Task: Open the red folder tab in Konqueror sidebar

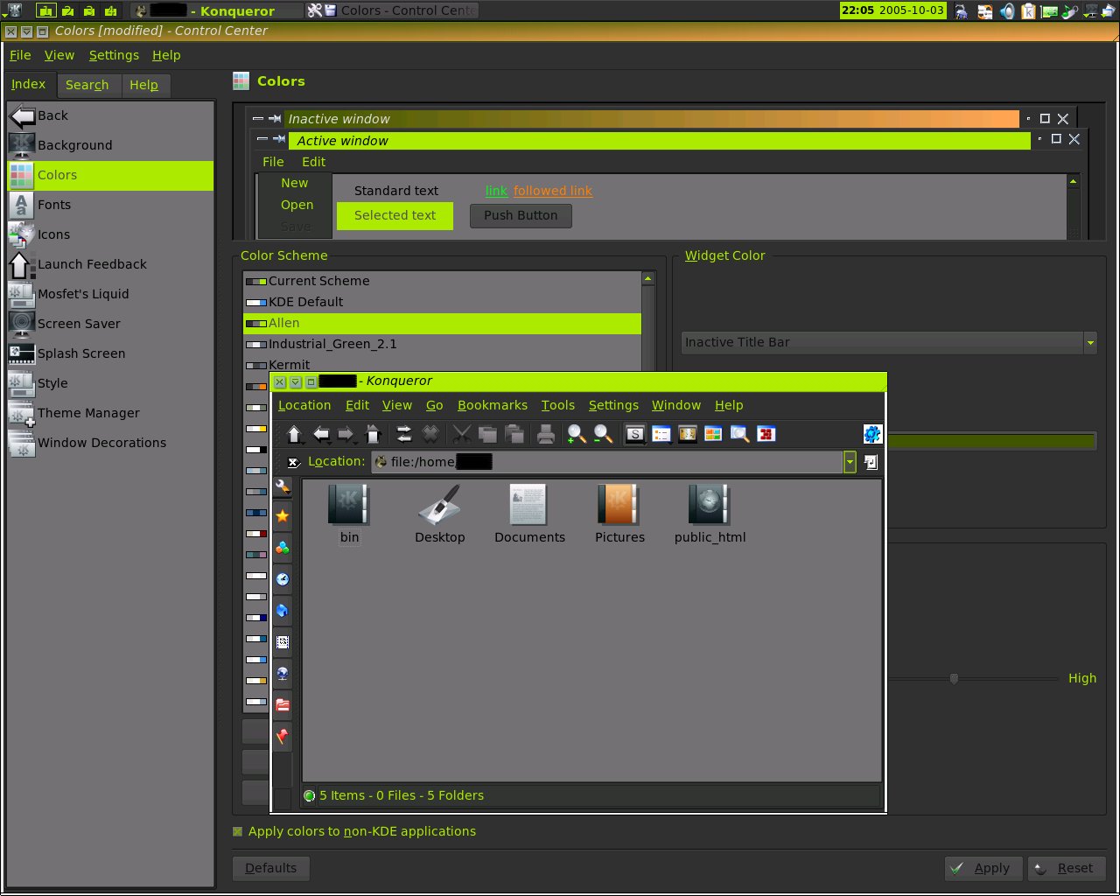Action: pos(282,705)
